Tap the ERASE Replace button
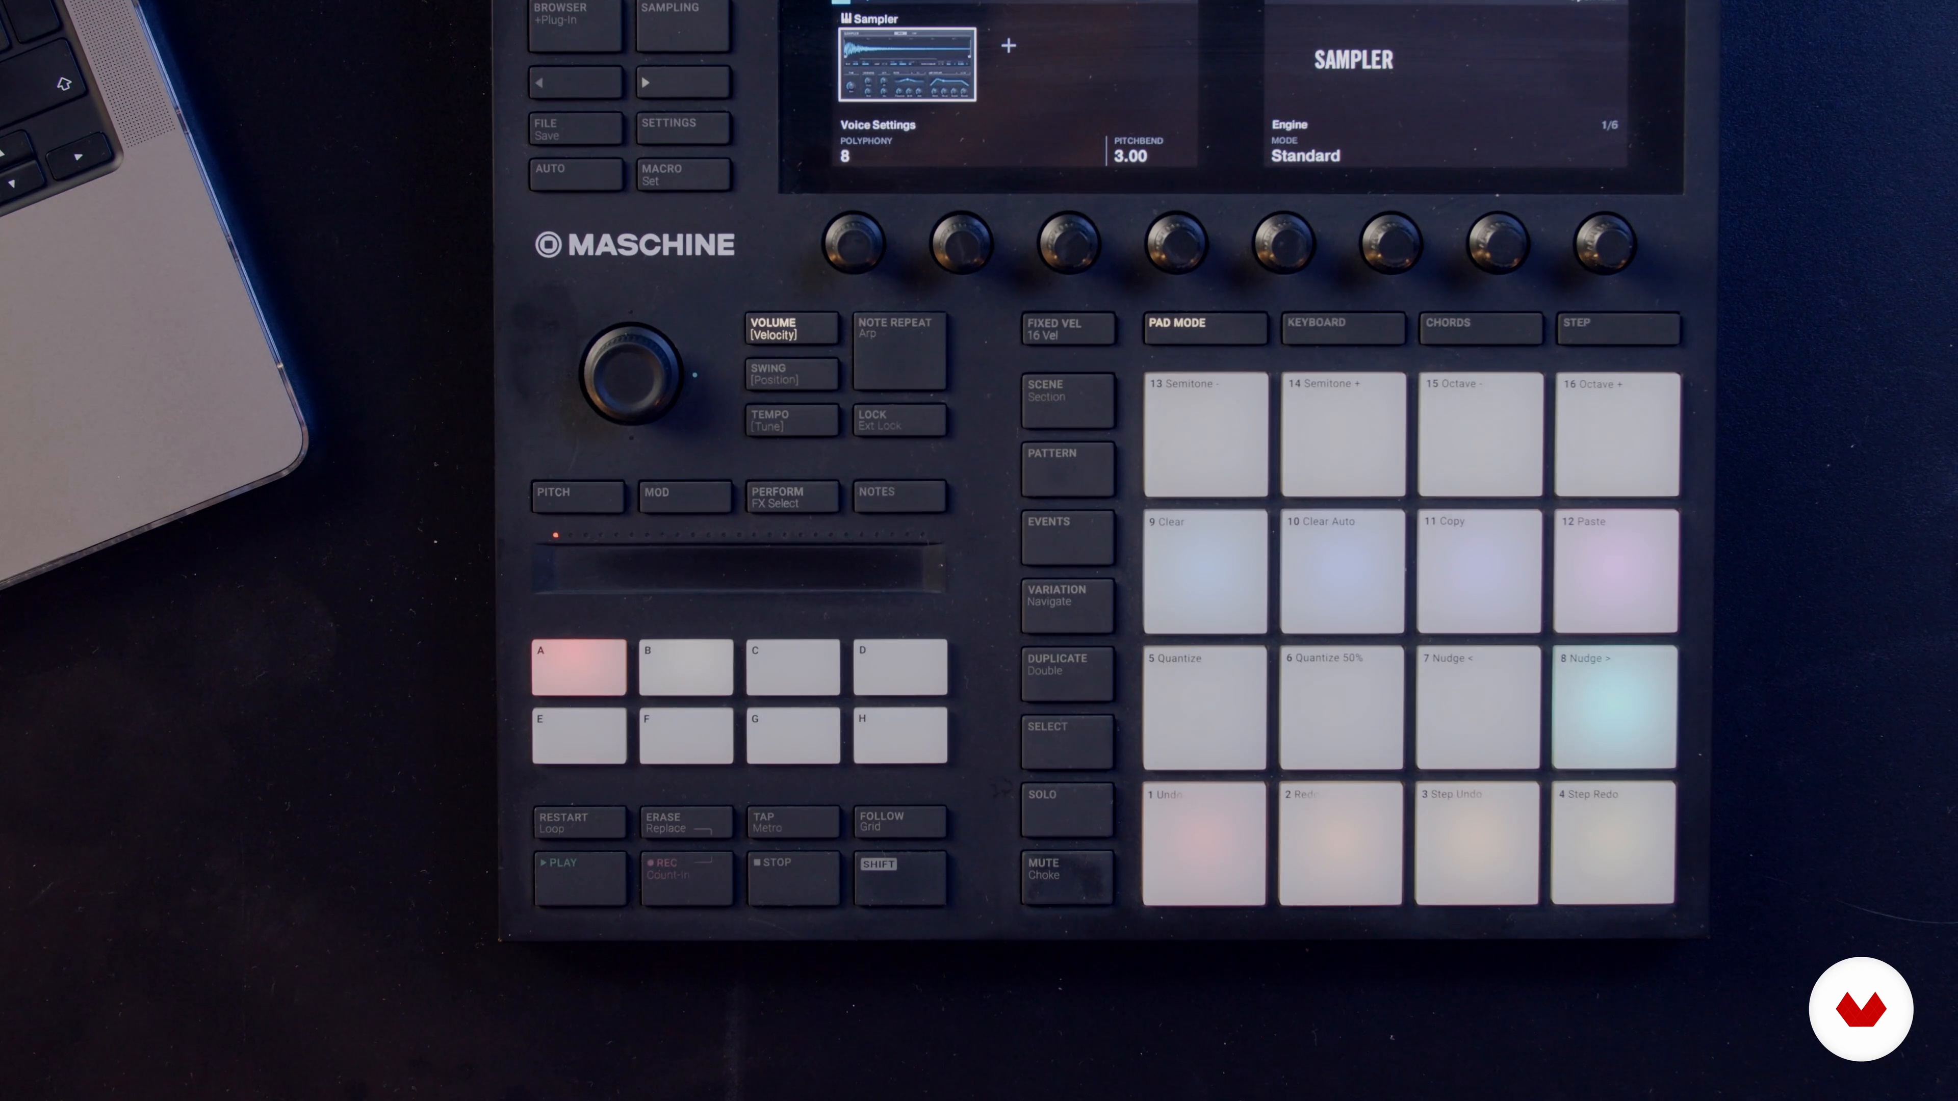 point(687,822)
